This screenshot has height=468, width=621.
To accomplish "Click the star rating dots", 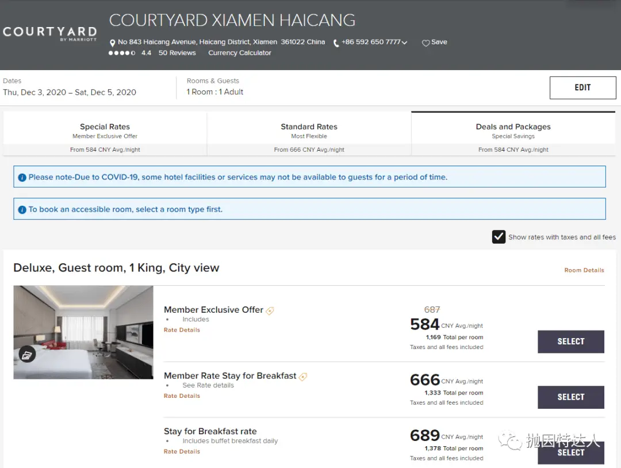I will pyautogui.click(x=122, y=53).
